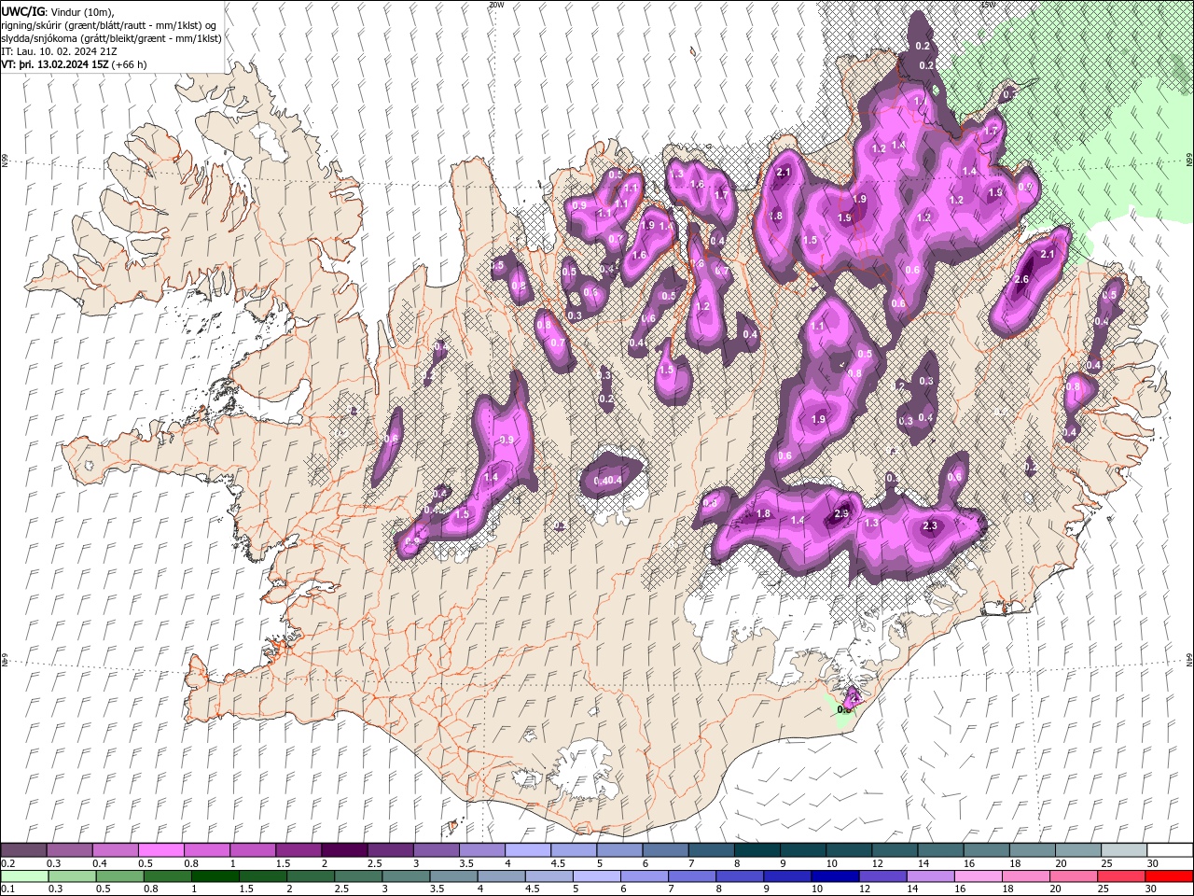
Task: Select the periwinkle 4–4.5 top-row legend swatch
Action: (528, 850)
